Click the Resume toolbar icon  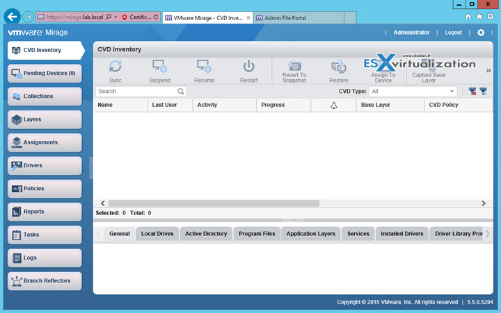(204, 67)
